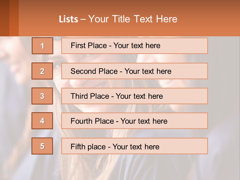Click the word "Second" in the list
The height and width of the screenshot is (180, 240).
click(x=83, y=71)
